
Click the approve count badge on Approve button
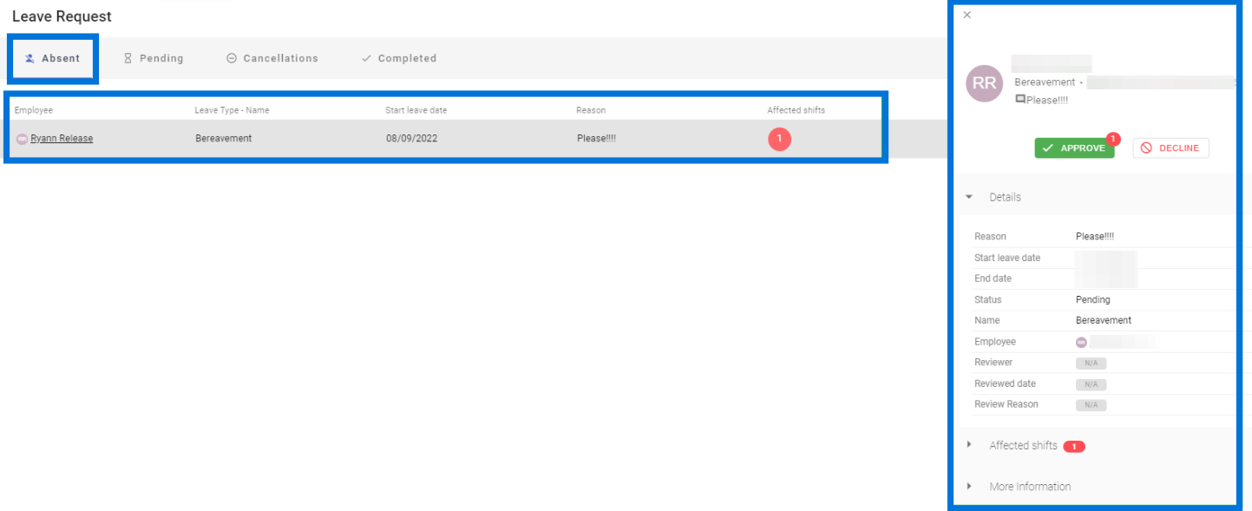(x=1113, y=139)
